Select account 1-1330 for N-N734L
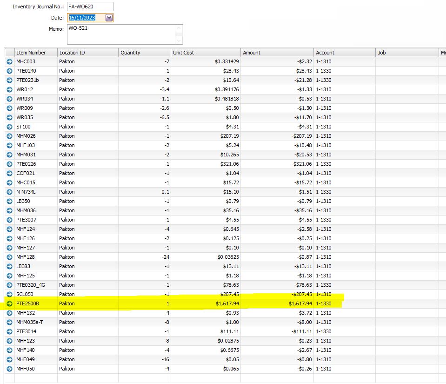Viewport: 446px width, 384px height. coord(345,192)
